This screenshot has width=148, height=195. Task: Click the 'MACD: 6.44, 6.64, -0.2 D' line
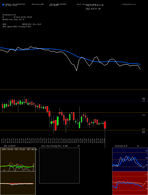click(13, 19)
